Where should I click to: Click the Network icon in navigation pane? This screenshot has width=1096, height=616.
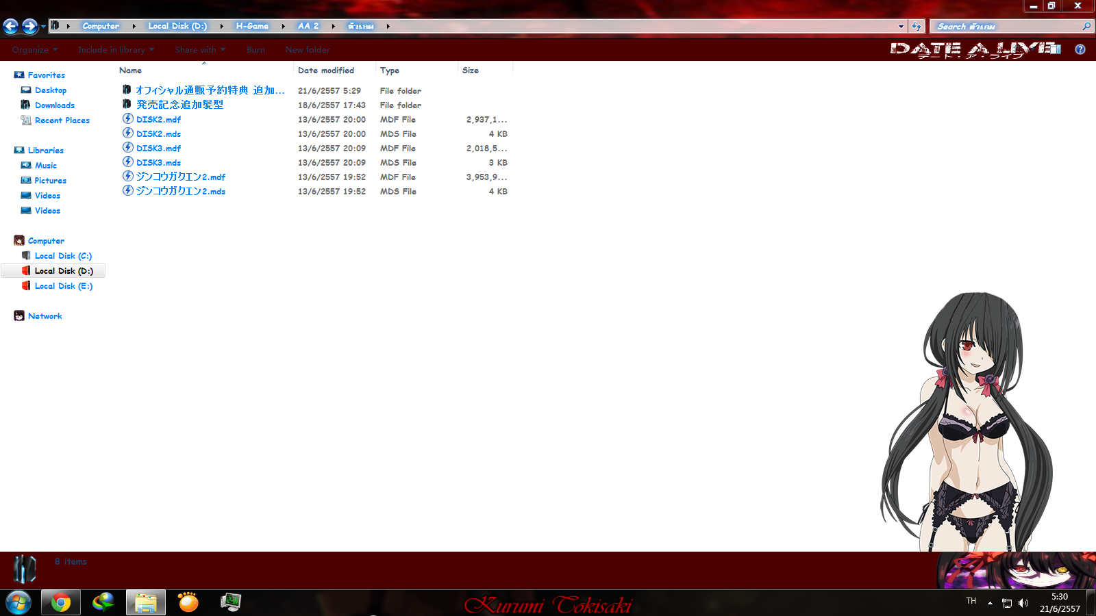click(x=19, y=316)
